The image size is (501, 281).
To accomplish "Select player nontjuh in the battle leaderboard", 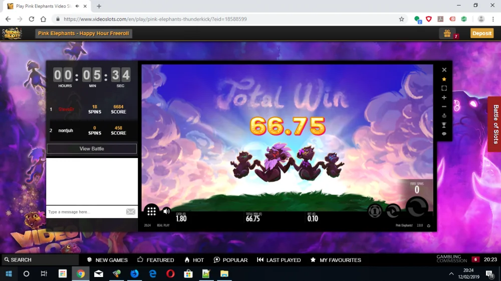I will point(66,130).
